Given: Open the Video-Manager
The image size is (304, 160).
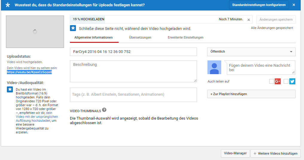Looking at the screenshot, I should coord(235,153).
